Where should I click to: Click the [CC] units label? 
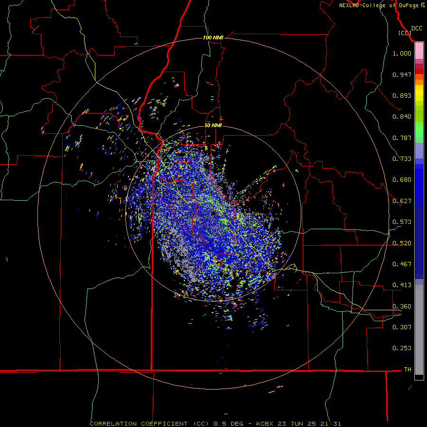pyautogui.click(x=405, y=33)
